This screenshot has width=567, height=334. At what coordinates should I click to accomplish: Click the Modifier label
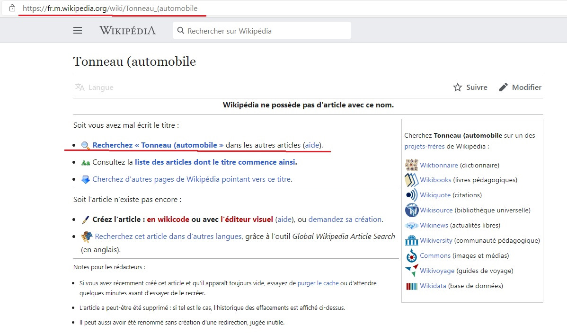pyautogui.click(x=526, y=87)
